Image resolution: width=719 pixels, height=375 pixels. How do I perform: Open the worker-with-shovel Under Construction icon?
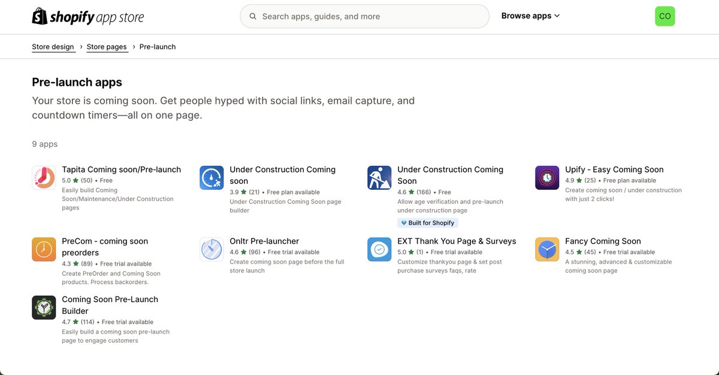coord(379,178)
